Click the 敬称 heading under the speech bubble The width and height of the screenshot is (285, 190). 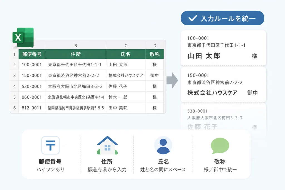(220, 161)
